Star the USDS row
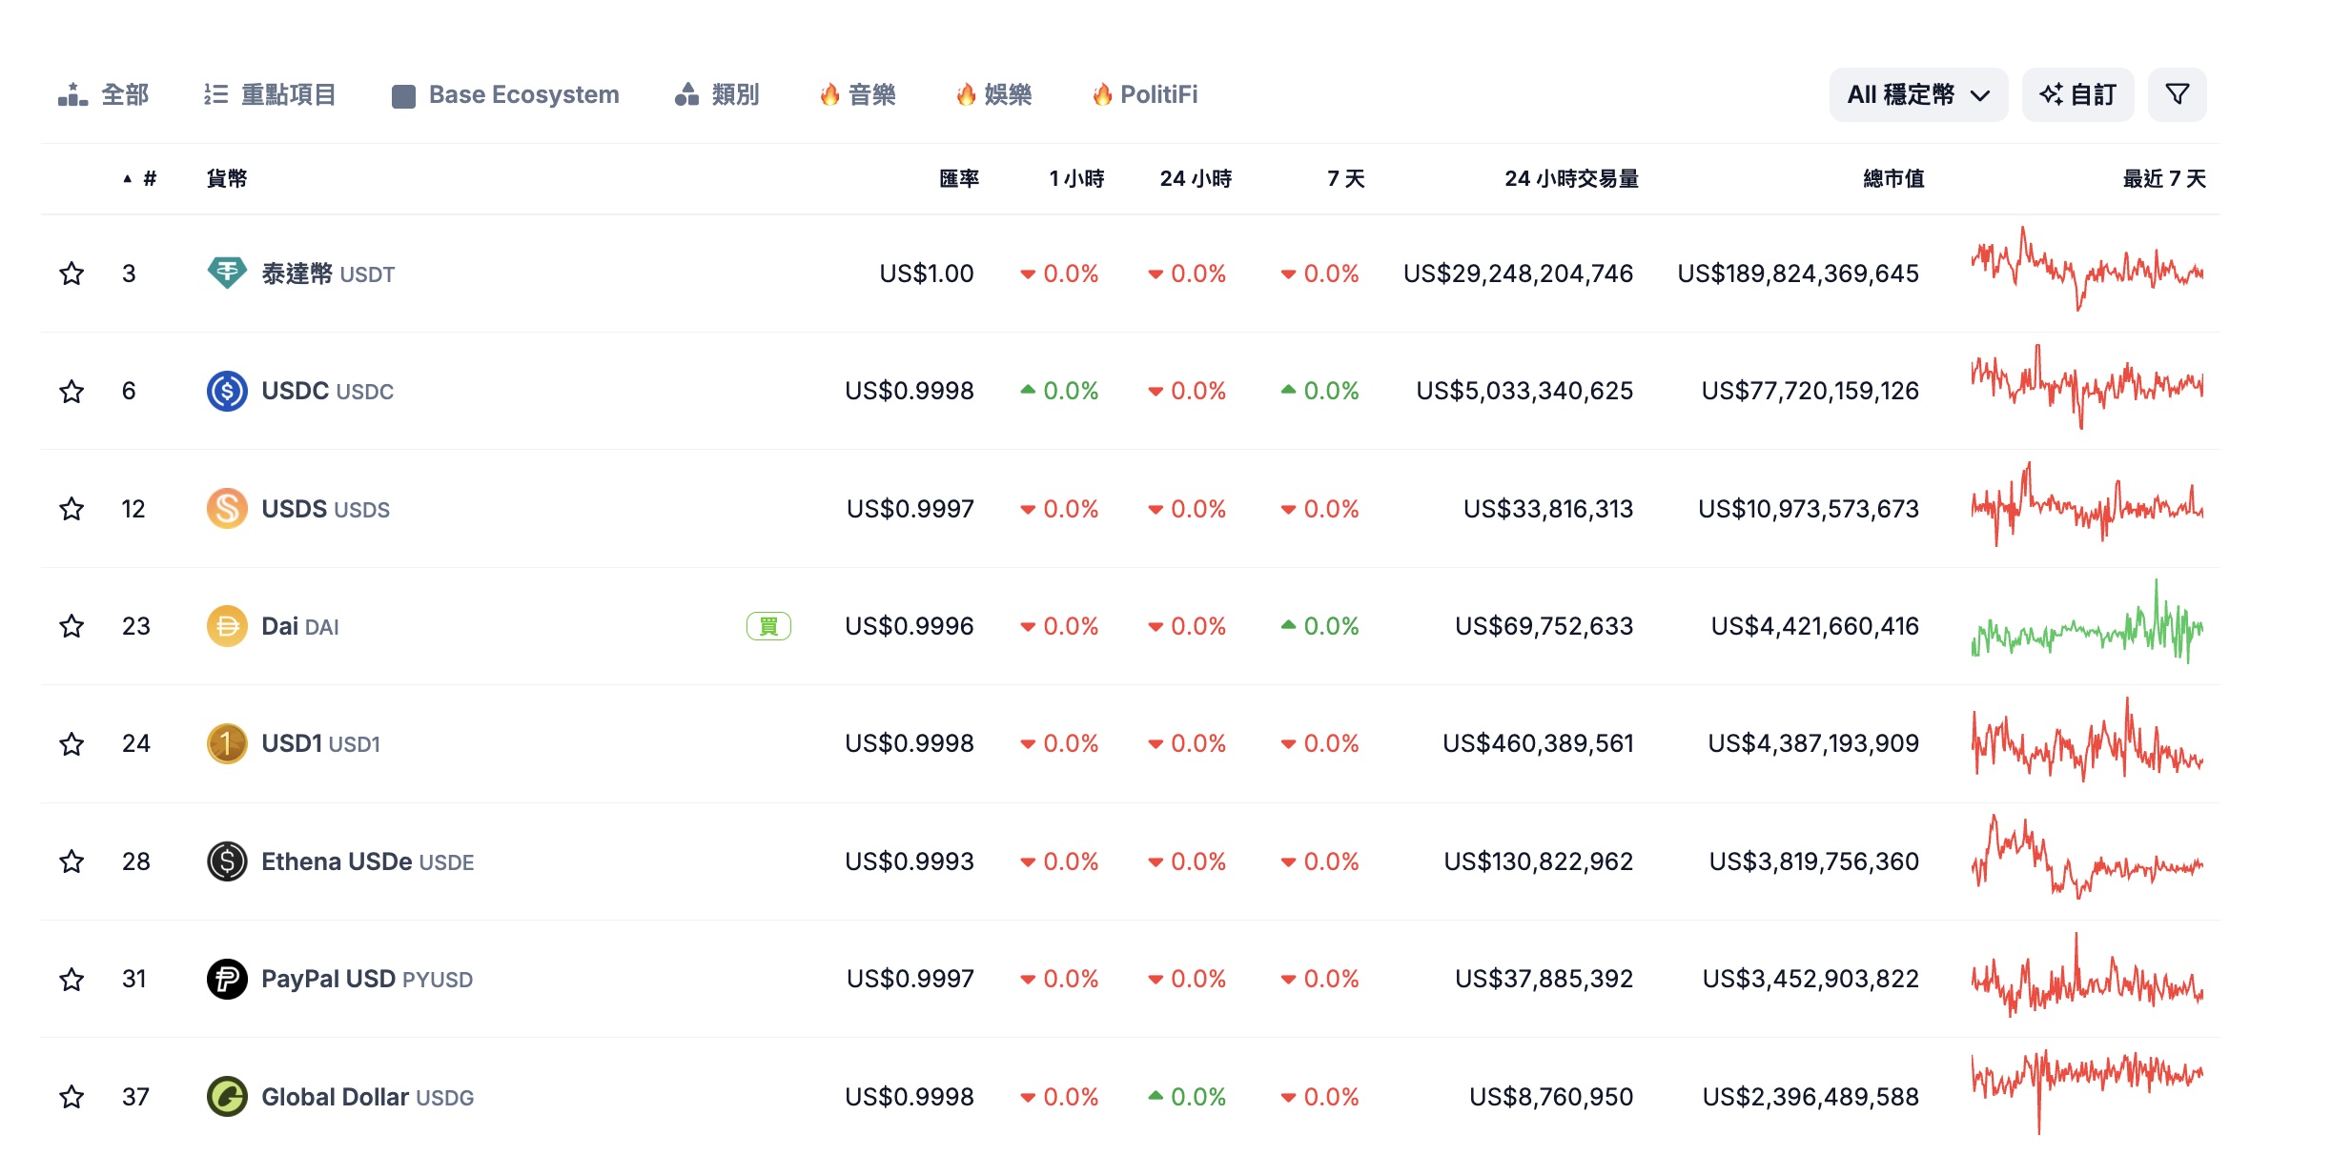Image resolution: width=2332 pixels, height=1155 pixels. click(72, 509)
